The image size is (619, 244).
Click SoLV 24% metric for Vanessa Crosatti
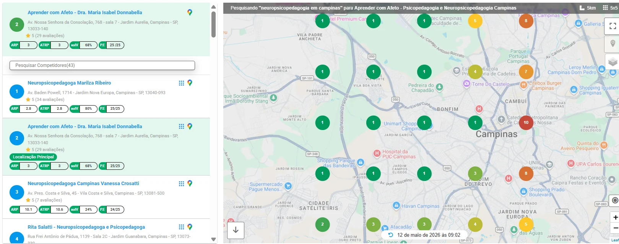pos(83,210)
